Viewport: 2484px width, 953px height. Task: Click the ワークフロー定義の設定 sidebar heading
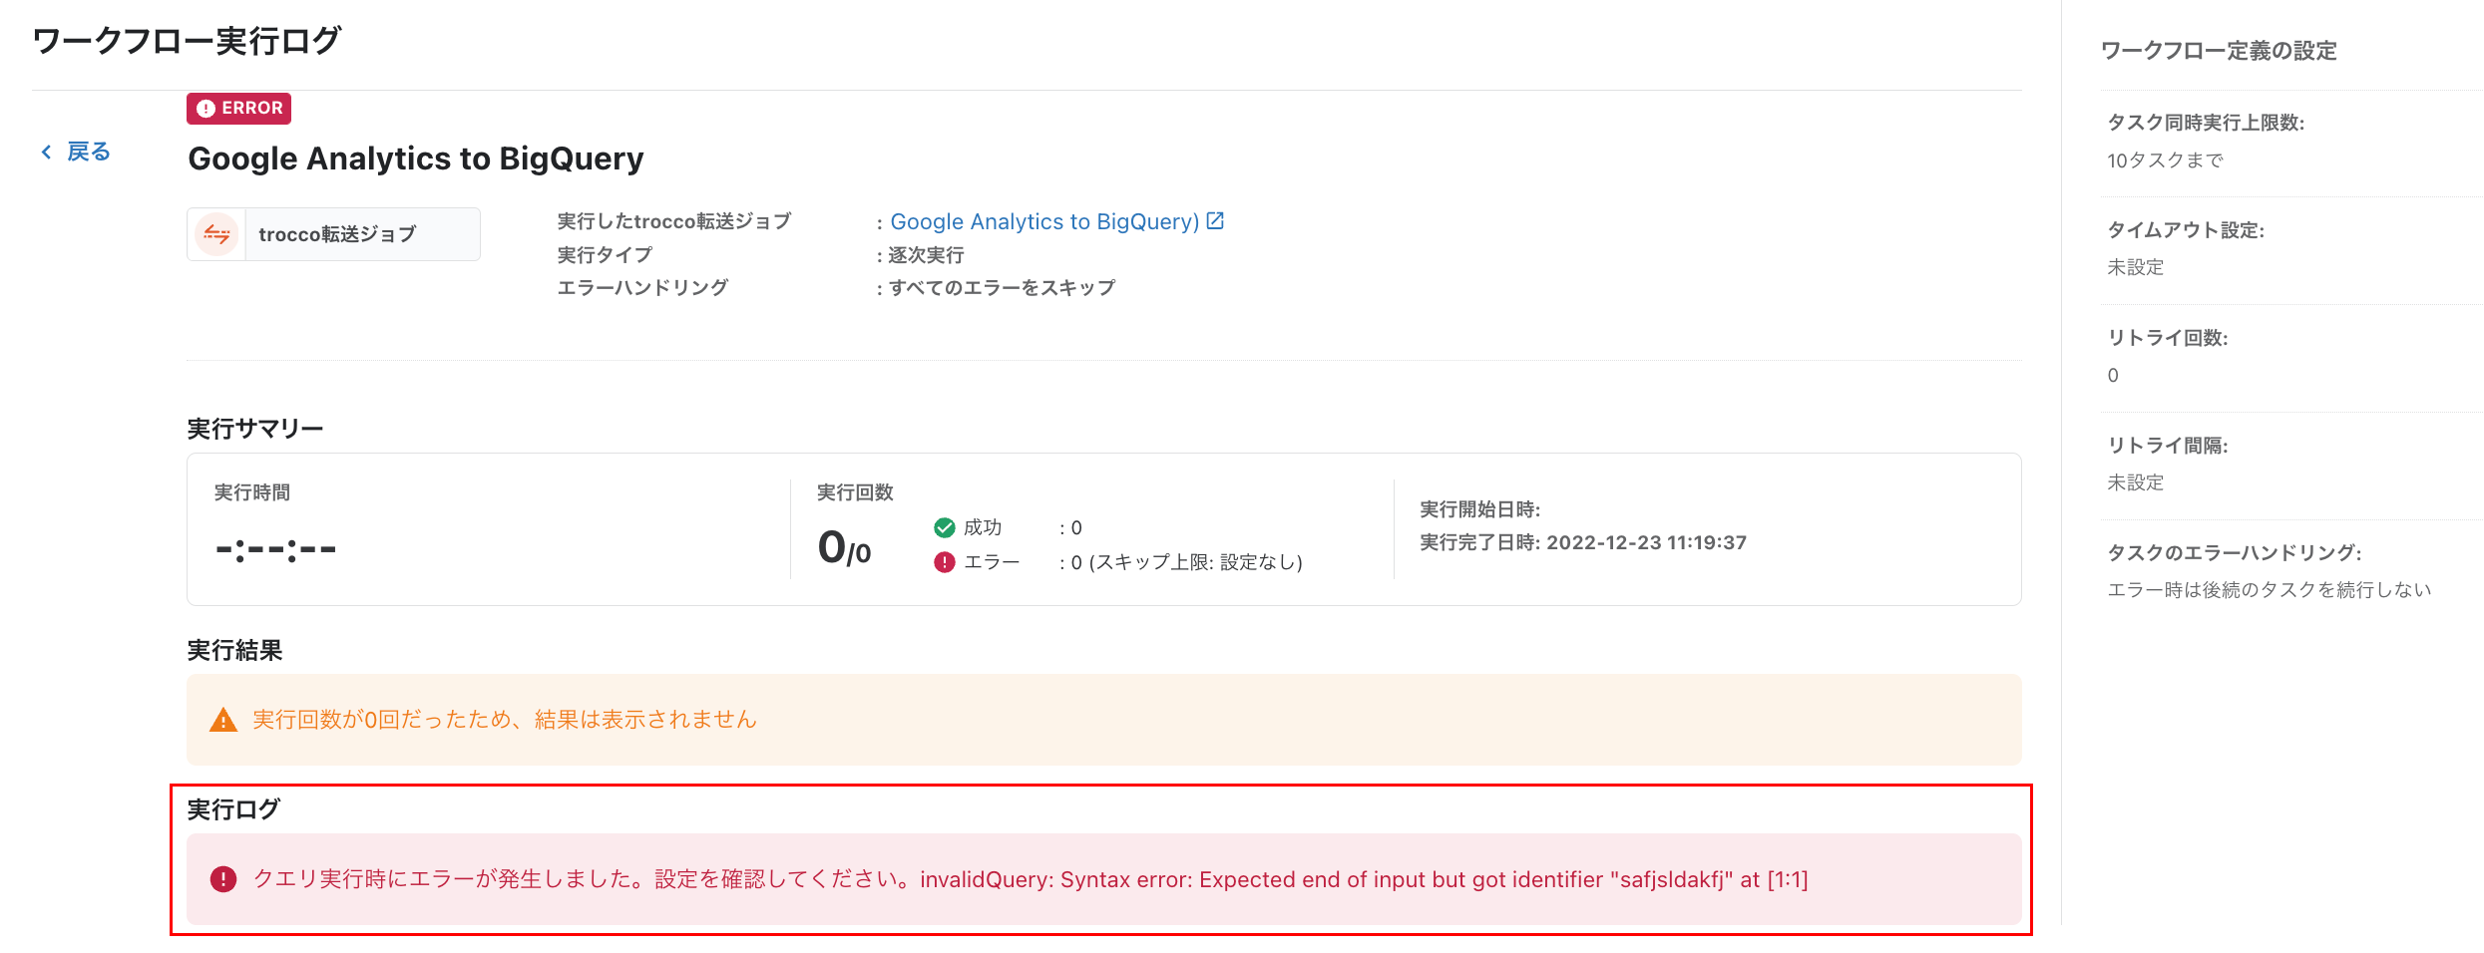[2219, 51]
